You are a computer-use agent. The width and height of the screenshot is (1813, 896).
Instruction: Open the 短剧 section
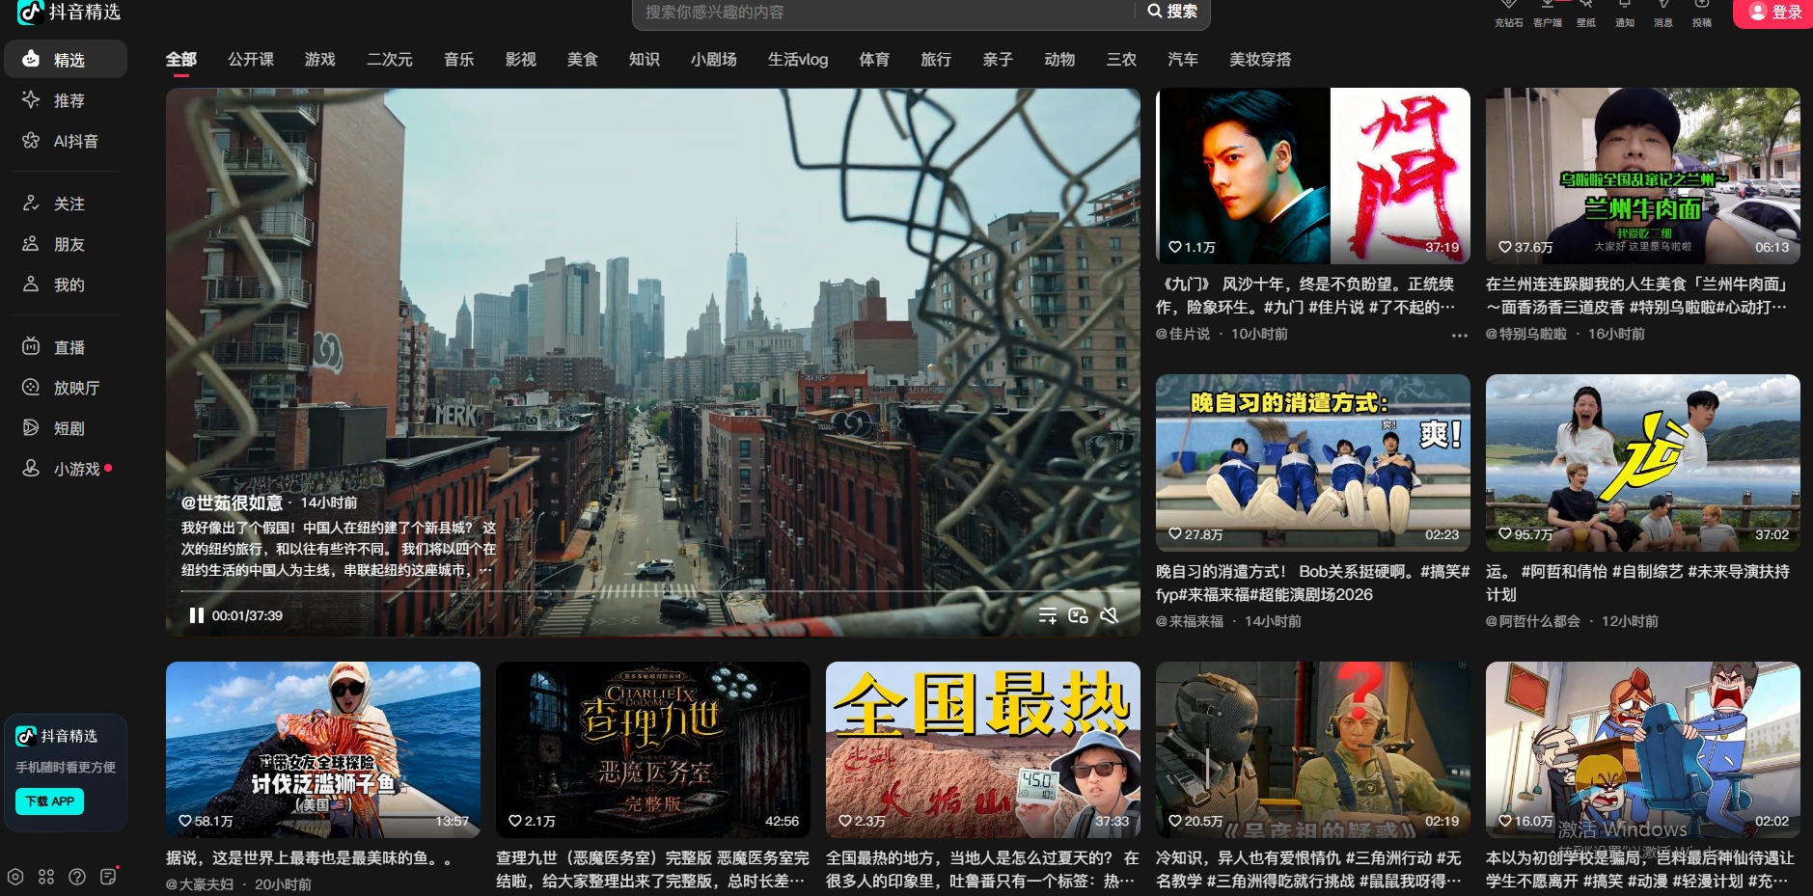point(66,428)
